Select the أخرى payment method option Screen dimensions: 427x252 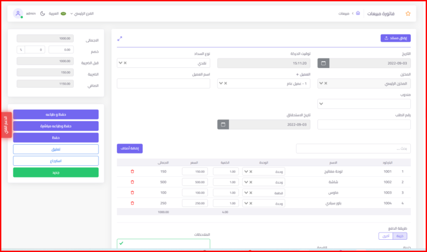pos(385,236)
